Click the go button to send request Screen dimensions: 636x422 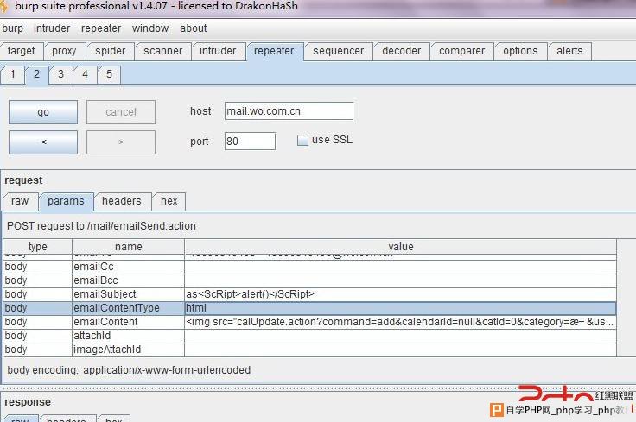(x=43, y=112)
